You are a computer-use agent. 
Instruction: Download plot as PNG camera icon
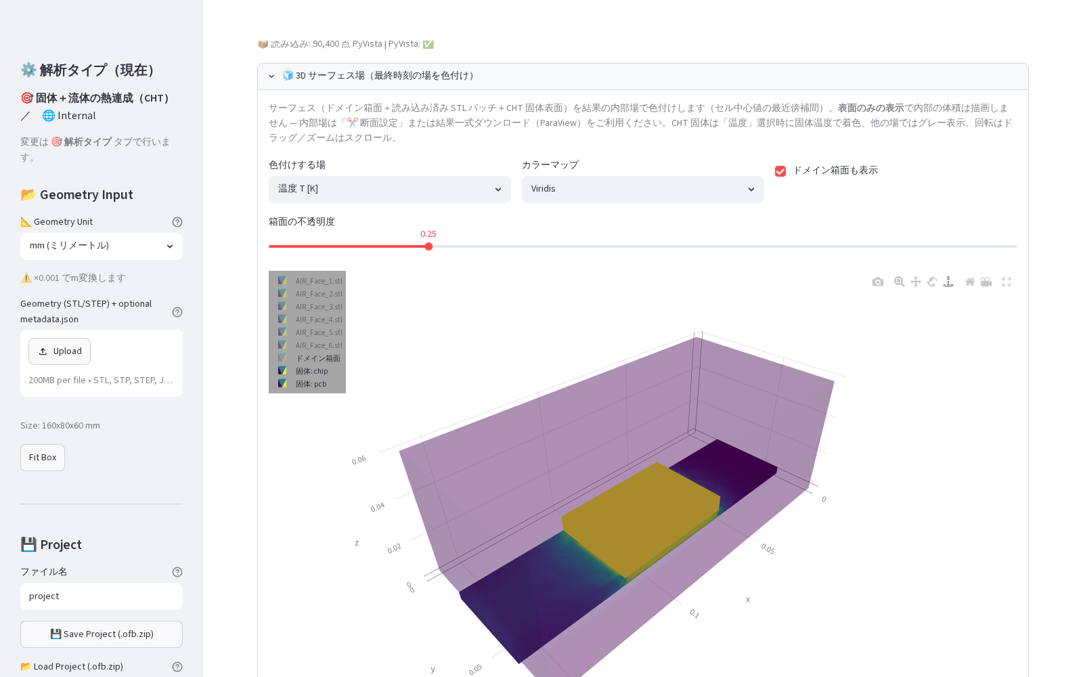(x=878, y=282)
